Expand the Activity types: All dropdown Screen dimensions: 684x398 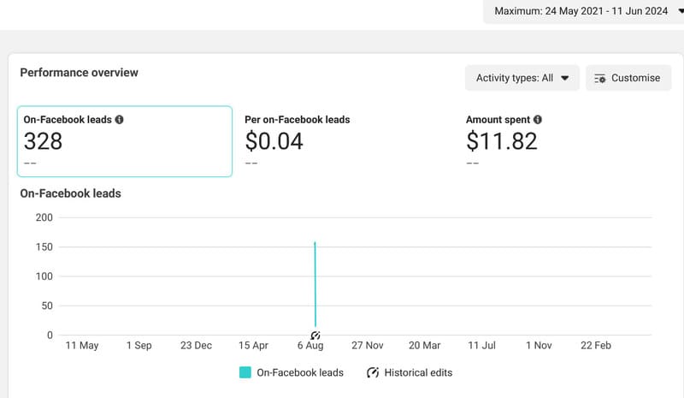(x=522, y=78)
